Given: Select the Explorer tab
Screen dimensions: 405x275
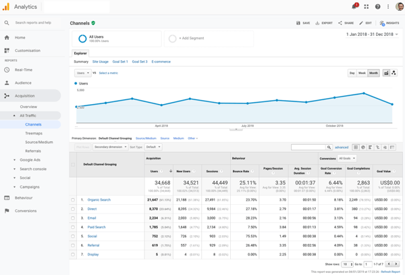Looking at the screenshot, I should [80, 53].
